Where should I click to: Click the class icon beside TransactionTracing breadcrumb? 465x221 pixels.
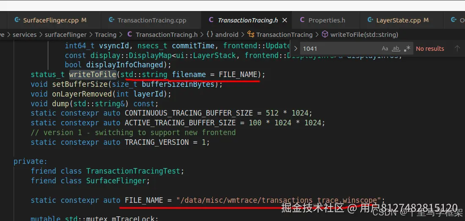[x=251, y=34]
